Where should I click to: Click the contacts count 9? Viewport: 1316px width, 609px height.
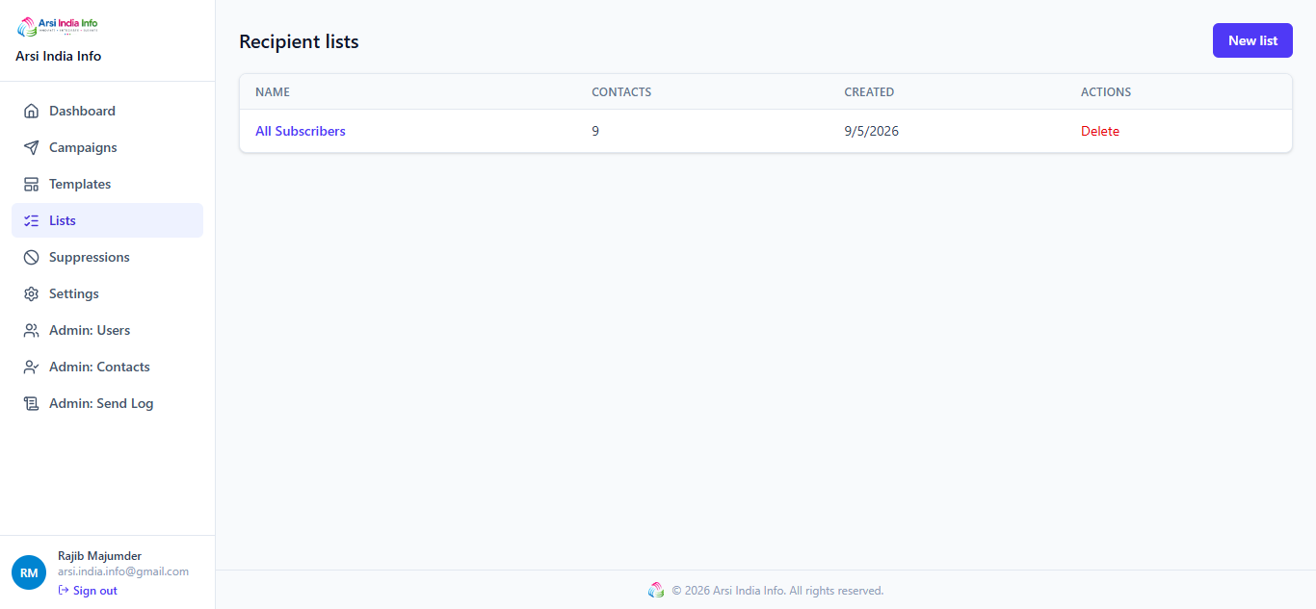coord(595,131)
